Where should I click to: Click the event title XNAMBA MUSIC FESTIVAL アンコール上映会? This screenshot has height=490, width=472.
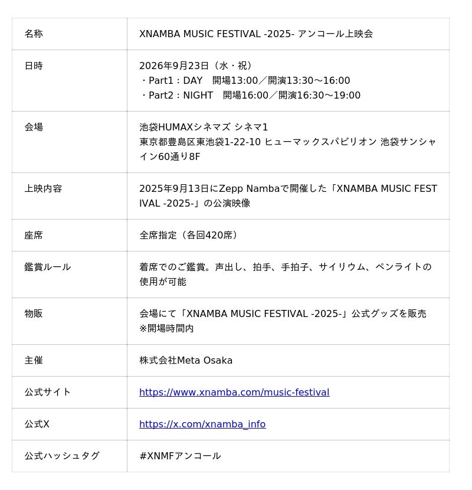pos(256,34)
